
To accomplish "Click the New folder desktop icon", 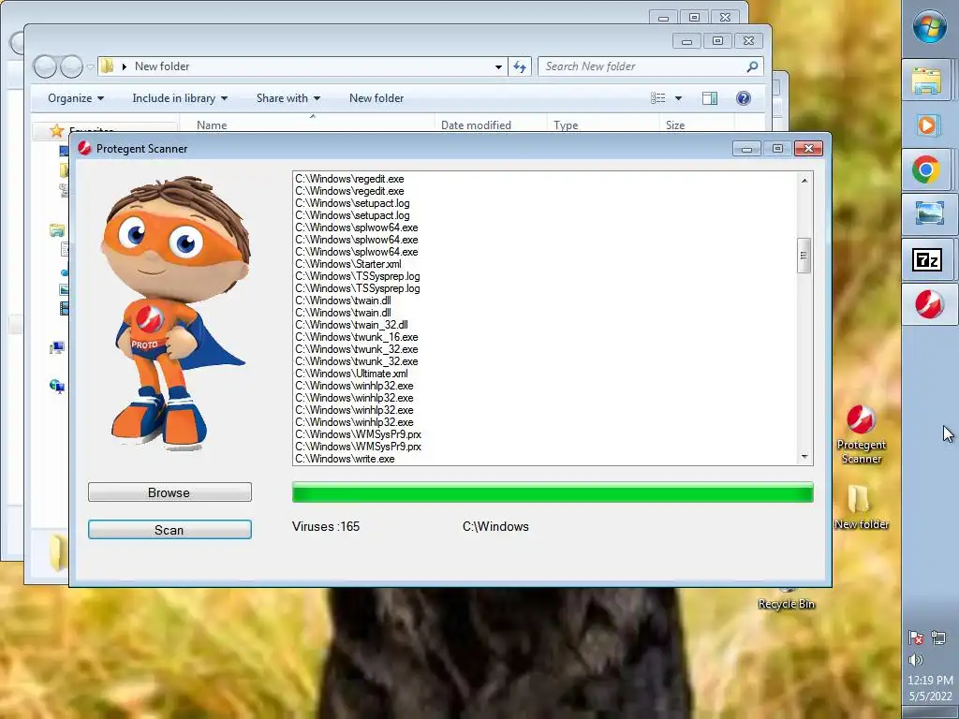I will point(862,506).
